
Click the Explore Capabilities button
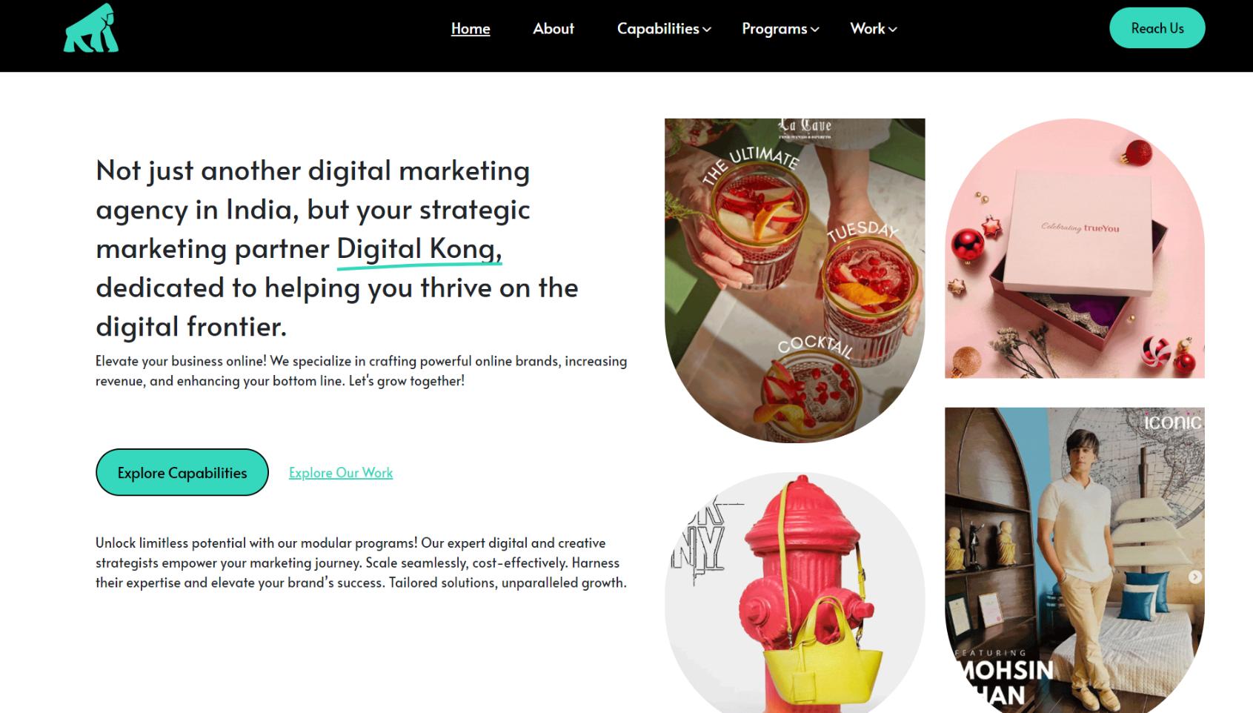point(182,472)
